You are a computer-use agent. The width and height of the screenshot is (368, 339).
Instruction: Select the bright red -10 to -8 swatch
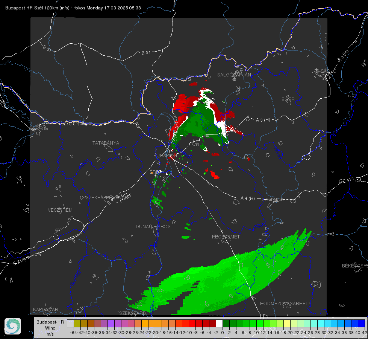click(192, 324)
